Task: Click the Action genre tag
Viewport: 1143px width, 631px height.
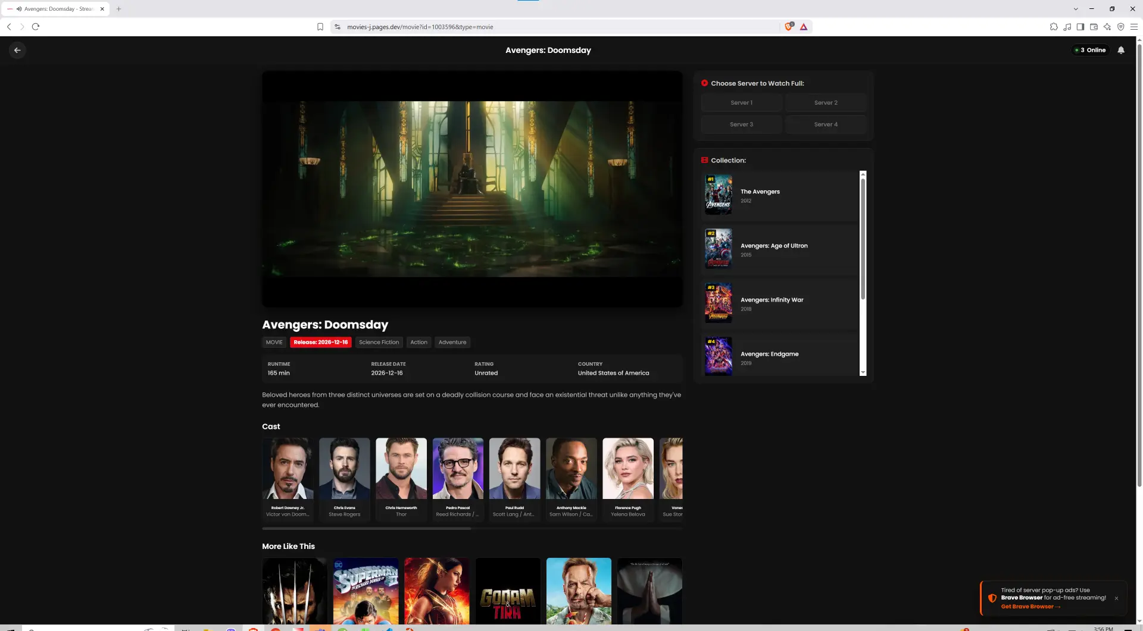Action: [419, 343]
